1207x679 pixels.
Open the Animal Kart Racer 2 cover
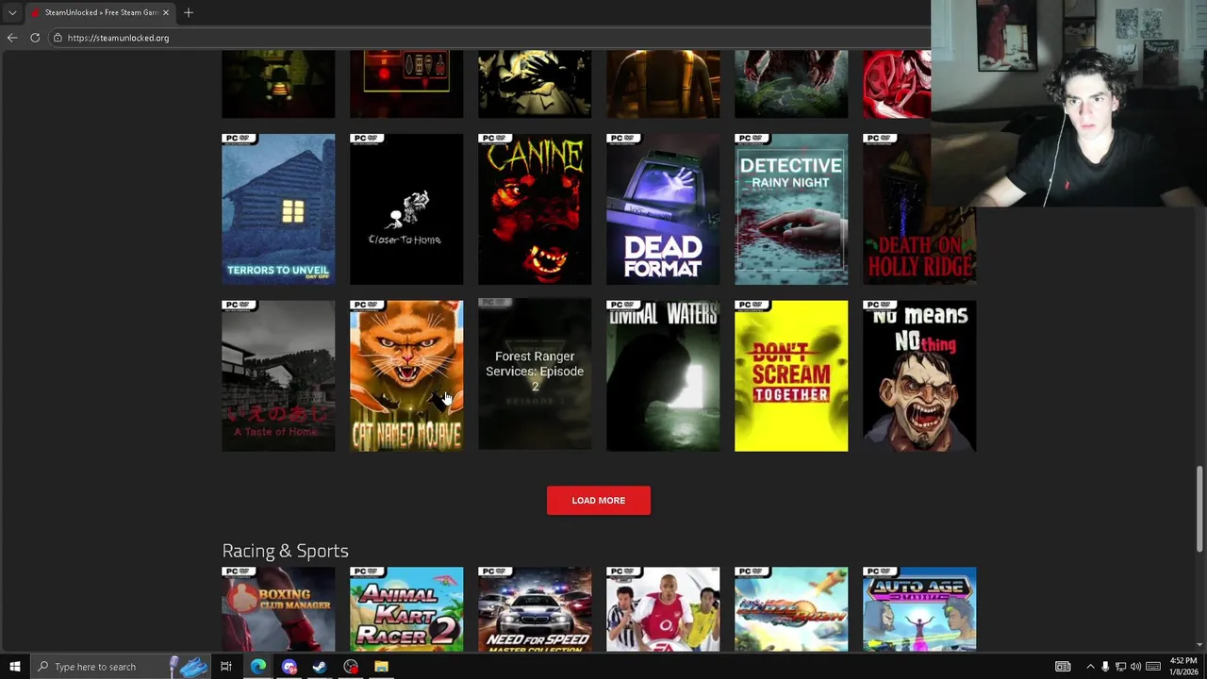point(406,609)
